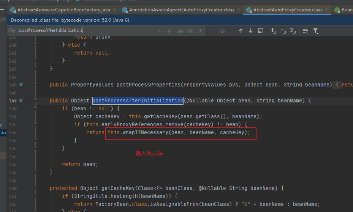The height and width of the screenshot is (212, 353).
Task: Click fold end marker at line 158
Action: point(35,173)
